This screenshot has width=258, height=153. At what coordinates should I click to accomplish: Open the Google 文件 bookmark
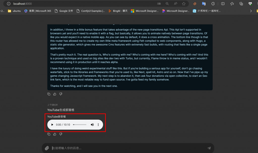click(x=64, y=11)
